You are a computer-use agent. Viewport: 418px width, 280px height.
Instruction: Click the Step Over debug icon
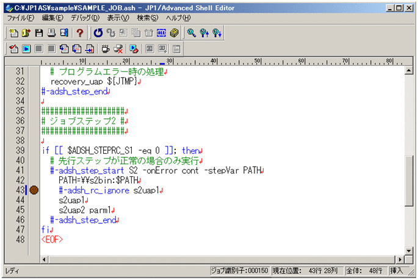[77, 49]
